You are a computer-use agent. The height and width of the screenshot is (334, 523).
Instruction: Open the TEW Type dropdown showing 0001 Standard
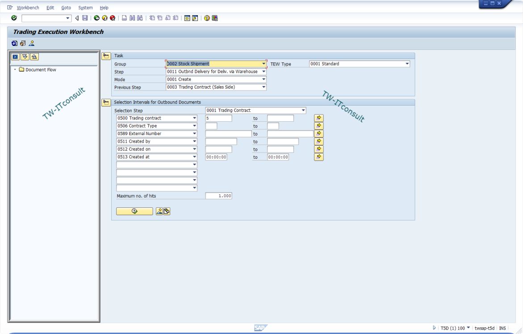pos(407,63)
